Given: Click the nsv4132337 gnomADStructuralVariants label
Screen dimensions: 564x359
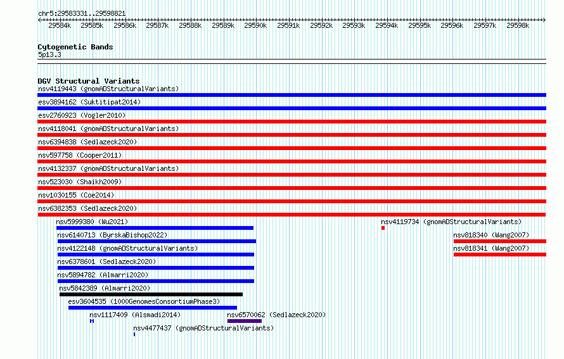Looking at the screenshot, I should (108, 168).
